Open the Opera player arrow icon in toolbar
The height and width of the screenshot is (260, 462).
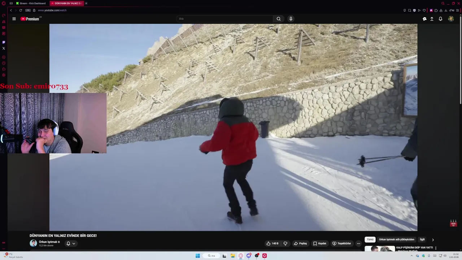pos(419,10)
